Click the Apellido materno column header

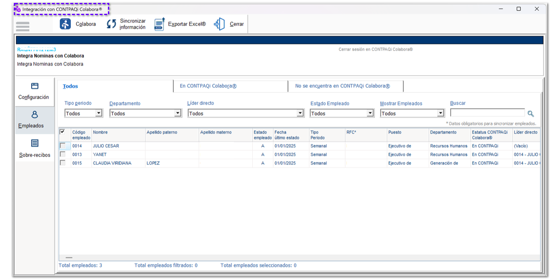click(226, 135)
